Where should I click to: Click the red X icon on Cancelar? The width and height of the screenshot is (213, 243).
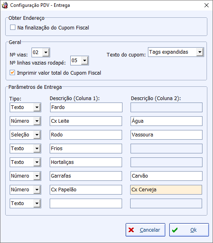[x=131, y=230]
